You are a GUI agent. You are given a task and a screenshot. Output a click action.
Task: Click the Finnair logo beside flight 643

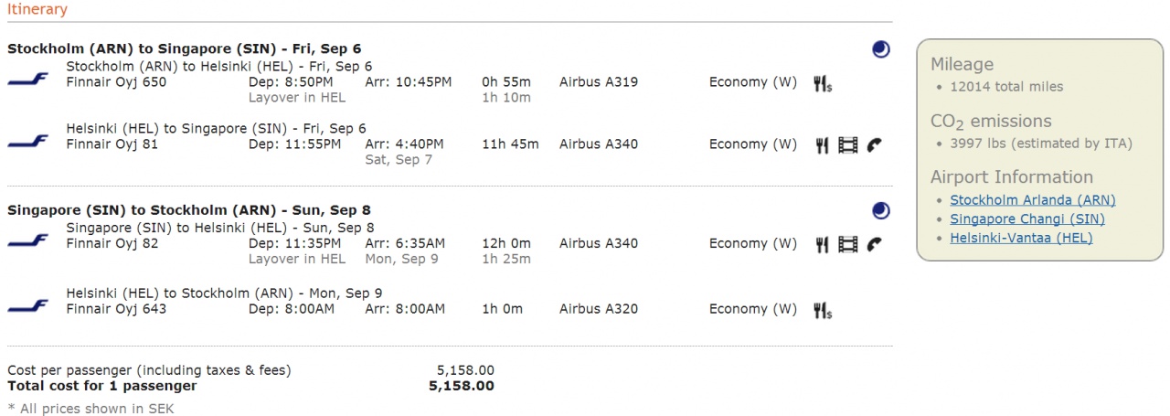[28, 308]
